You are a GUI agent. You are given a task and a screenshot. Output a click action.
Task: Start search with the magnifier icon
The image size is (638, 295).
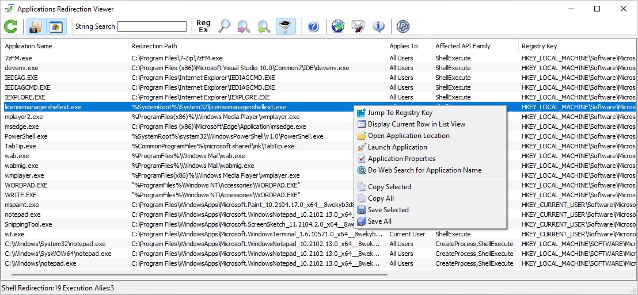(x=224, y=26)
